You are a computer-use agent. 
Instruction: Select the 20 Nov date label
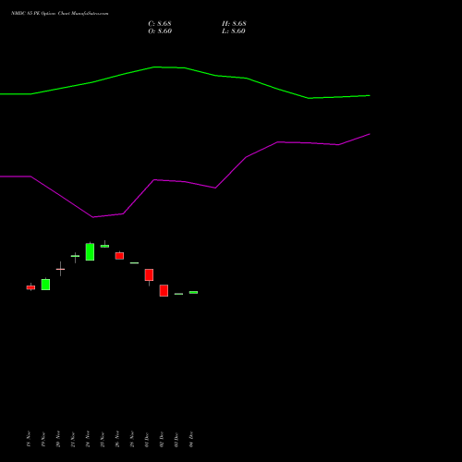point(58,439)
